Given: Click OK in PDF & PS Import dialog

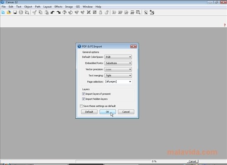Looking at the screenshot, I should coord(108,112).
